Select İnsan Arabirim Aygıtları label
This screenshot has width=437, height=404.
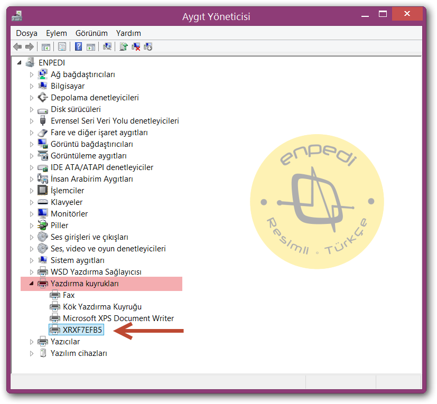coord(92,179)
